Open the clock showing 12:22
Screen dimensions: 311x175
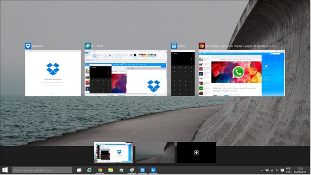coord(300,170)
